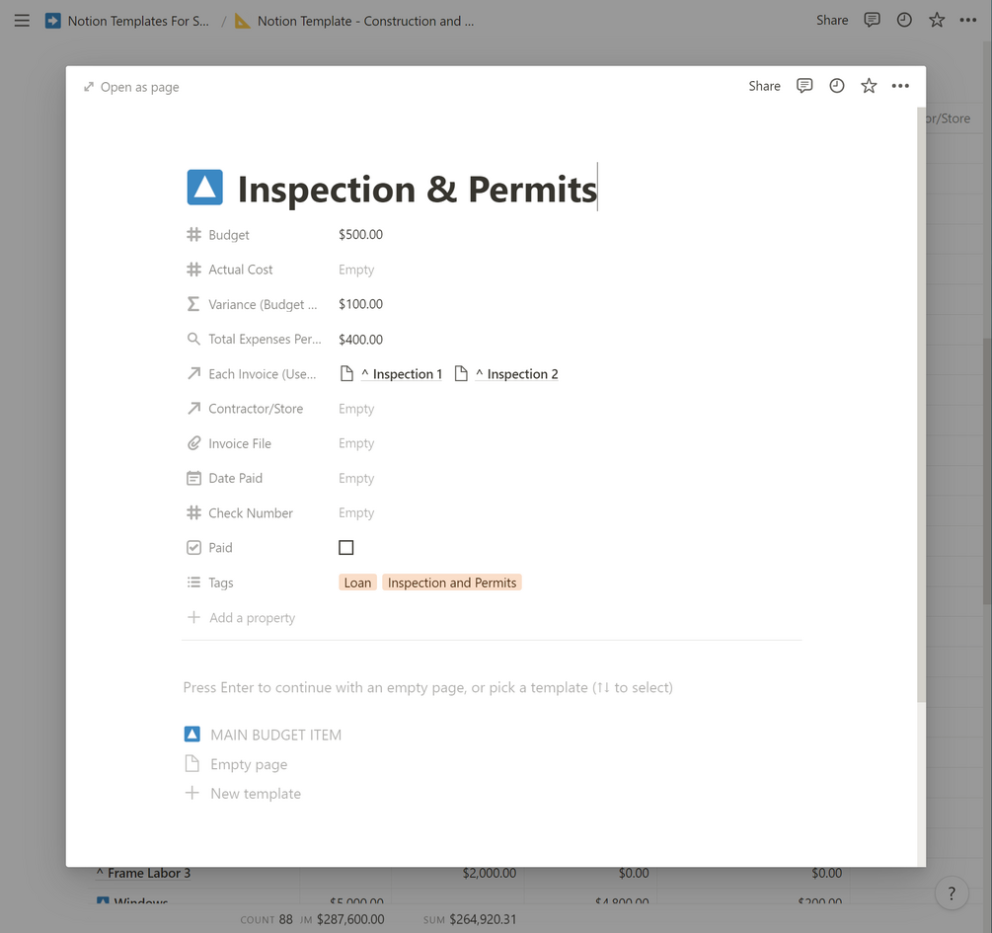Click the top bar star favorite icon

point(937,20)
